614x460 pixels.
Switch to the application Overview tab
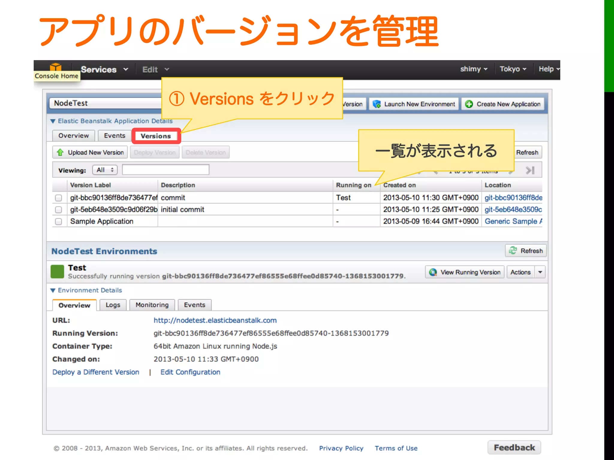click(73, 136)
